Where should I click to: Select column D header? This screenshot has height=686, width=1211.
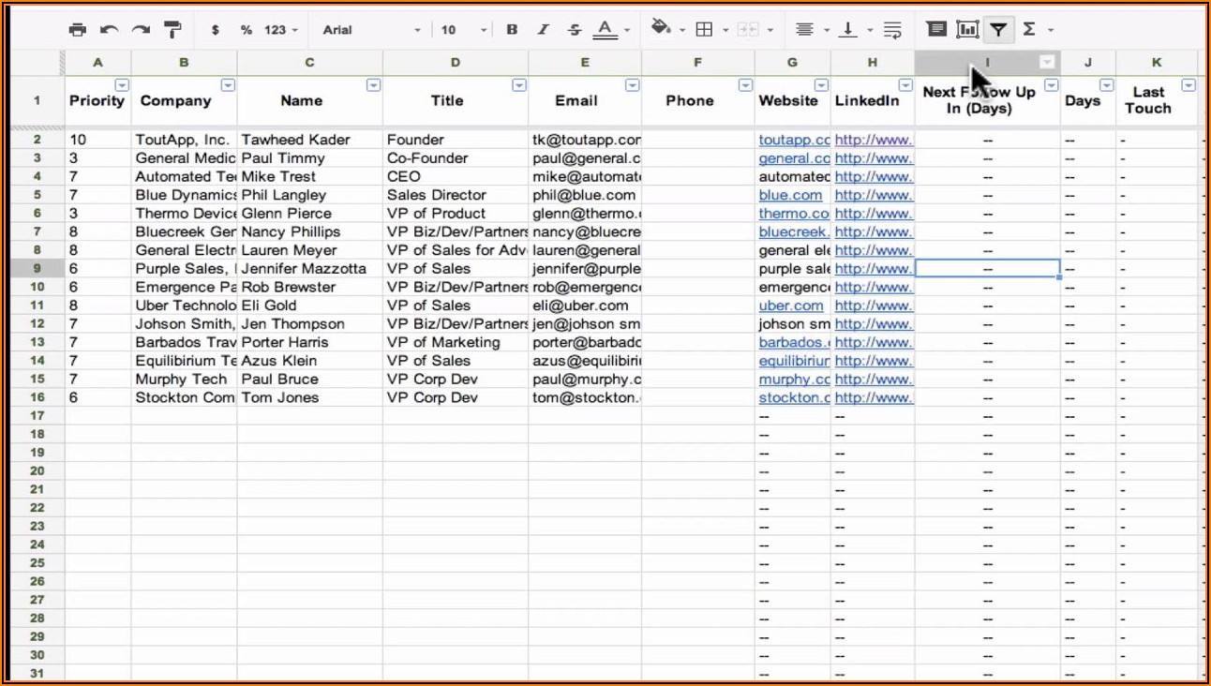coord(456,63)
